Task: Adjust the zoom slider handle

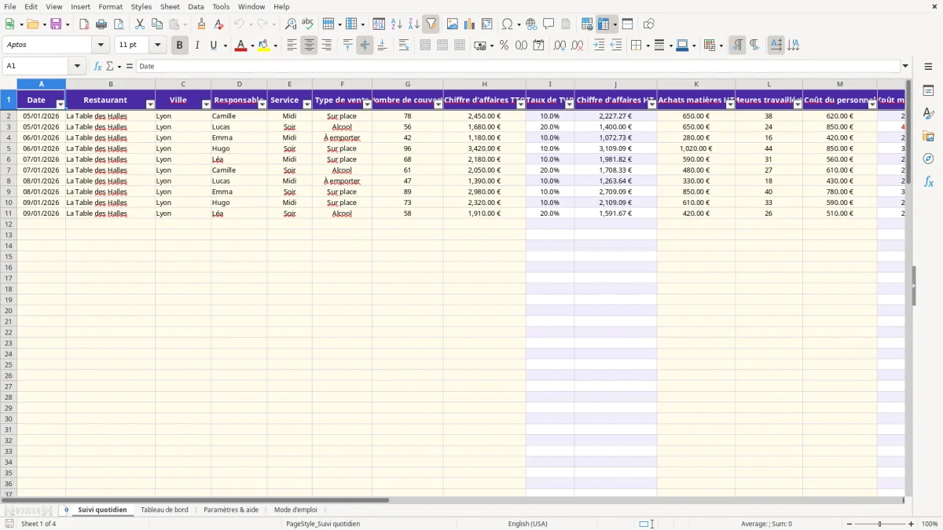Action: coord(880,524)
